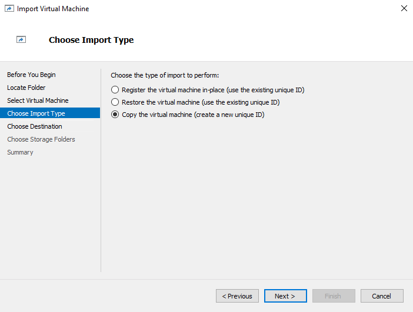Go to the Before You Begin step
Viewport: 413px width, 312px height.
(x=31, y=75)
